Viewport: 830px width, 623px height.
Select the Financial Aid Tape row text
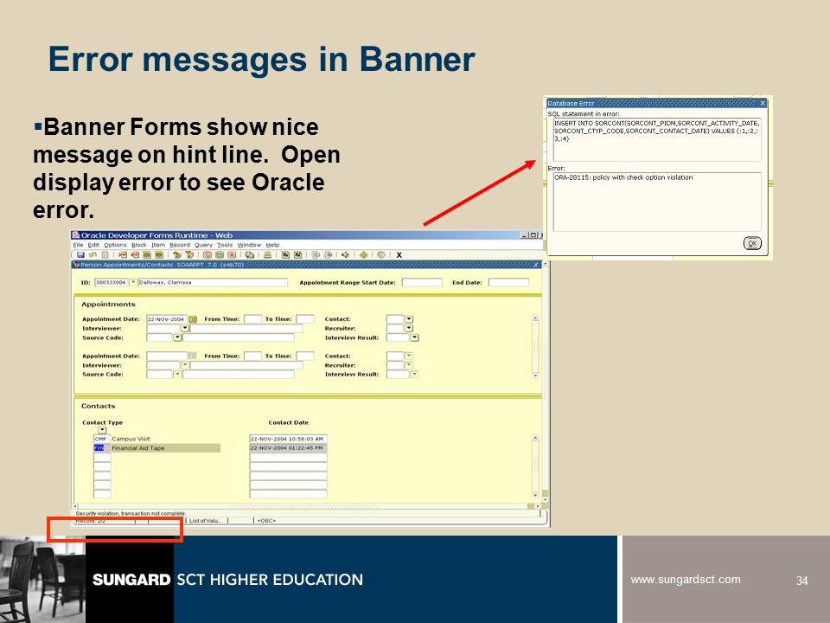point(138,448)
